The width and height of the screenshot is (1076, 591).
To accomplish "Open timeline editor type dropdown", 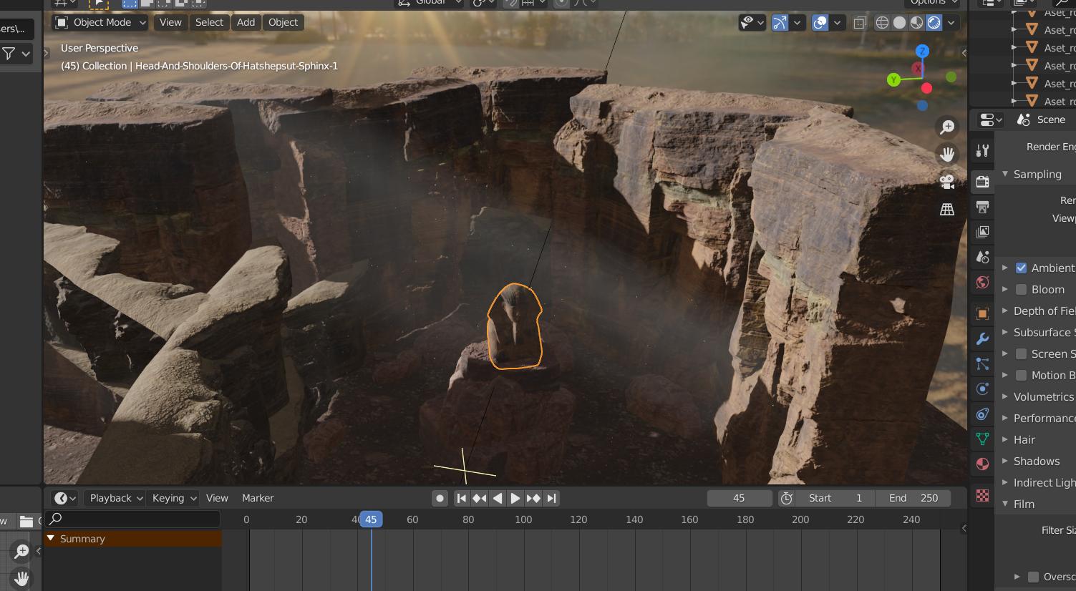I will pos(65,498).
